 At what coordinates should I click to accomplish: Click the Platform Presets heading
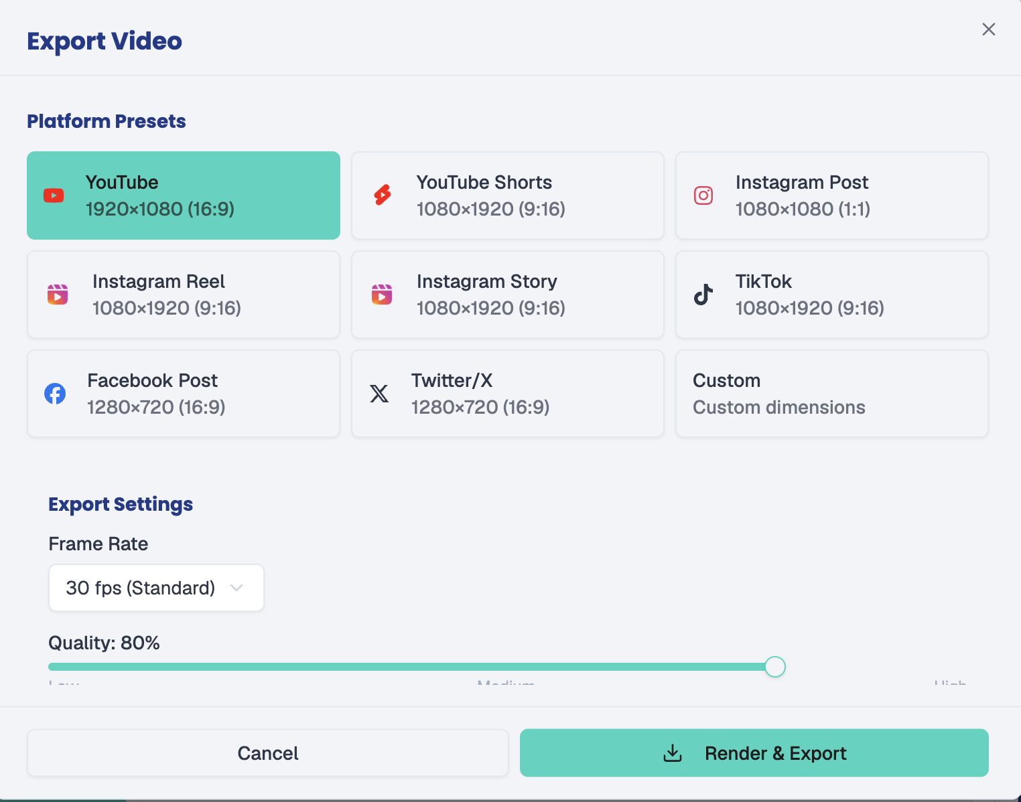pos(107,121)
